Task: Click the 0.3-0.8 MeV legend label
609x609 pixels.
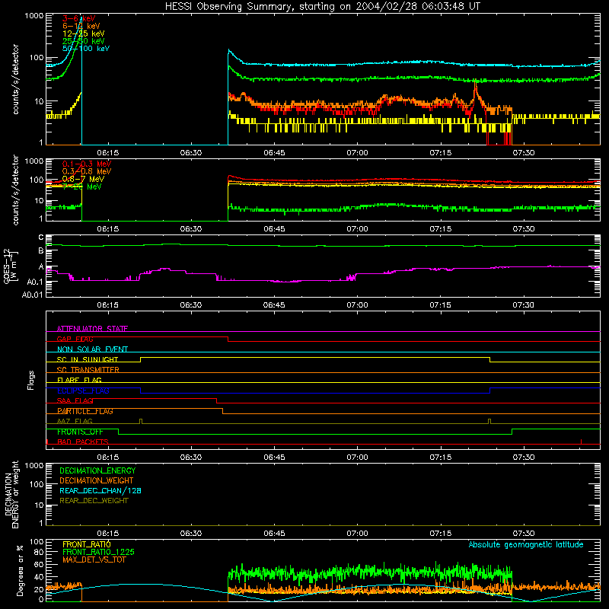Action: [87, 171]
